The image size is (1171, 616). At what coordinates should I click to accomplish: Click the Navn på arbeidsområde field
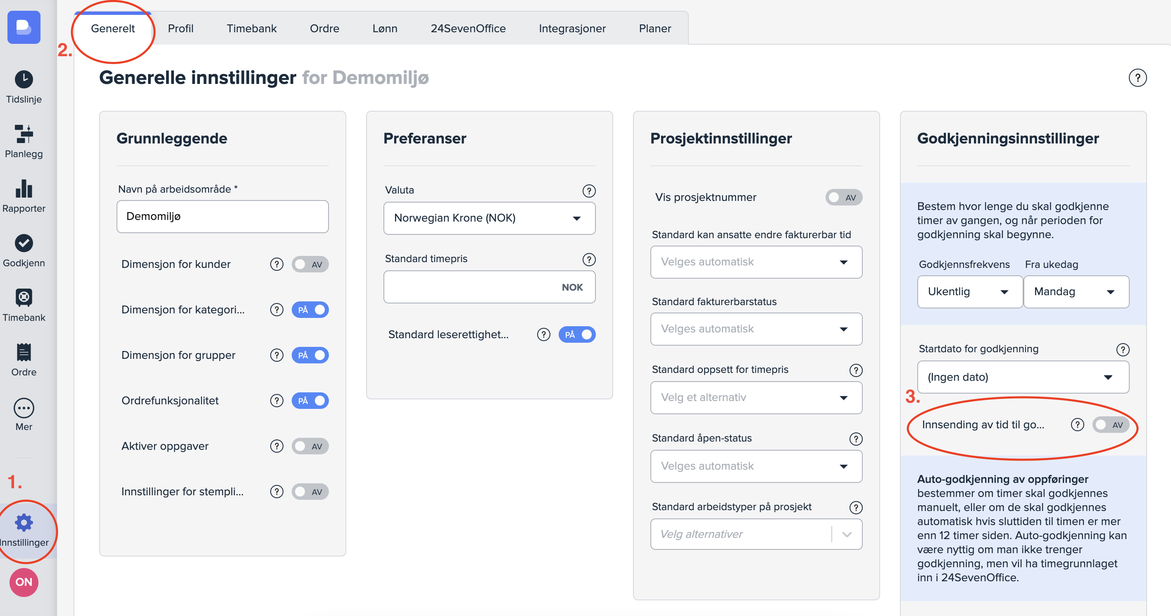(222, 217)
